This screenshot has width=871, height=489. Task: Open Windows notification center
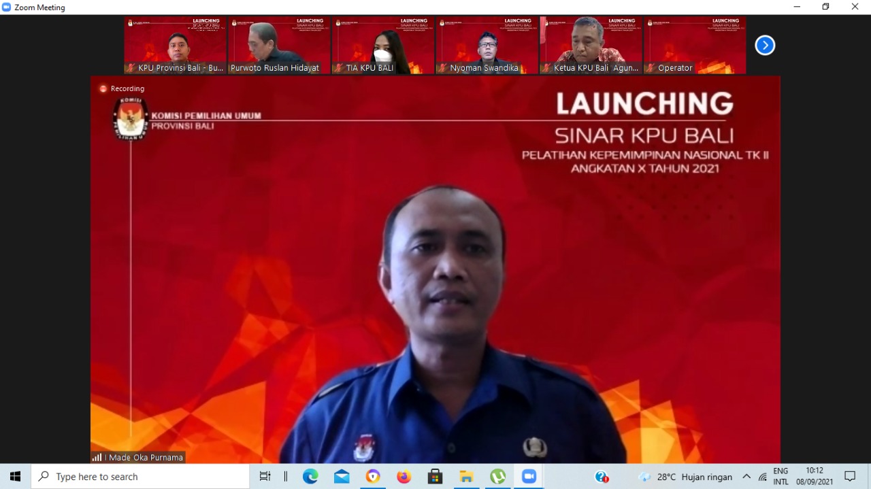click(x=850, y=477)
